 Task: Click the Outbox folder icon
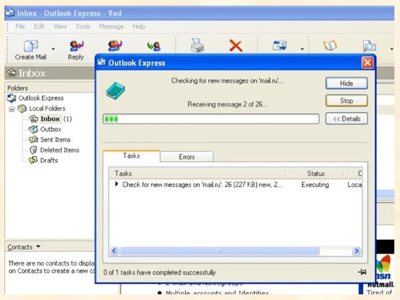pyautogui.click(x=33, y=129)
